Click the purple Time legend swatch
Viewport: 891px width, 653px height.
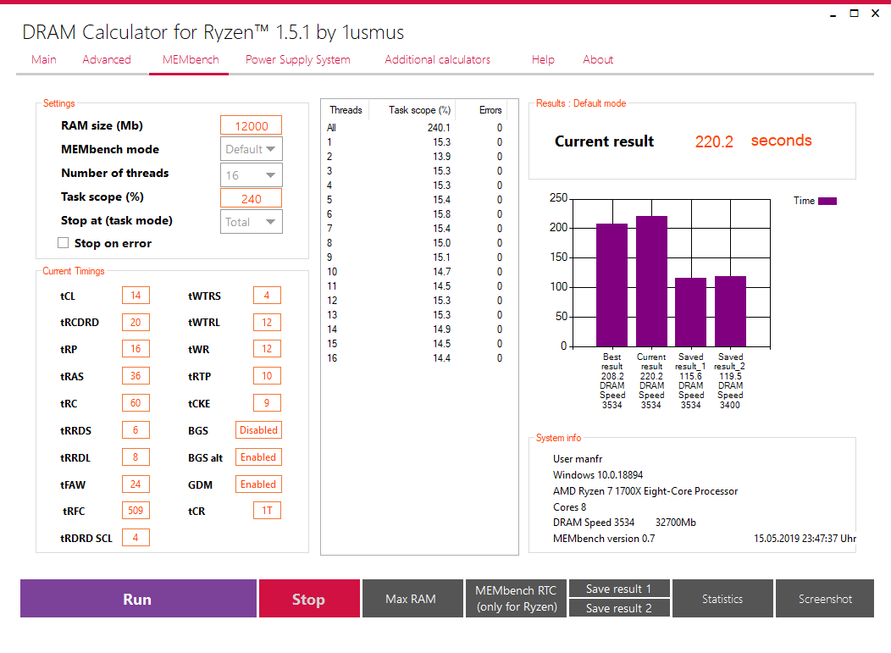tap(827, 201)
